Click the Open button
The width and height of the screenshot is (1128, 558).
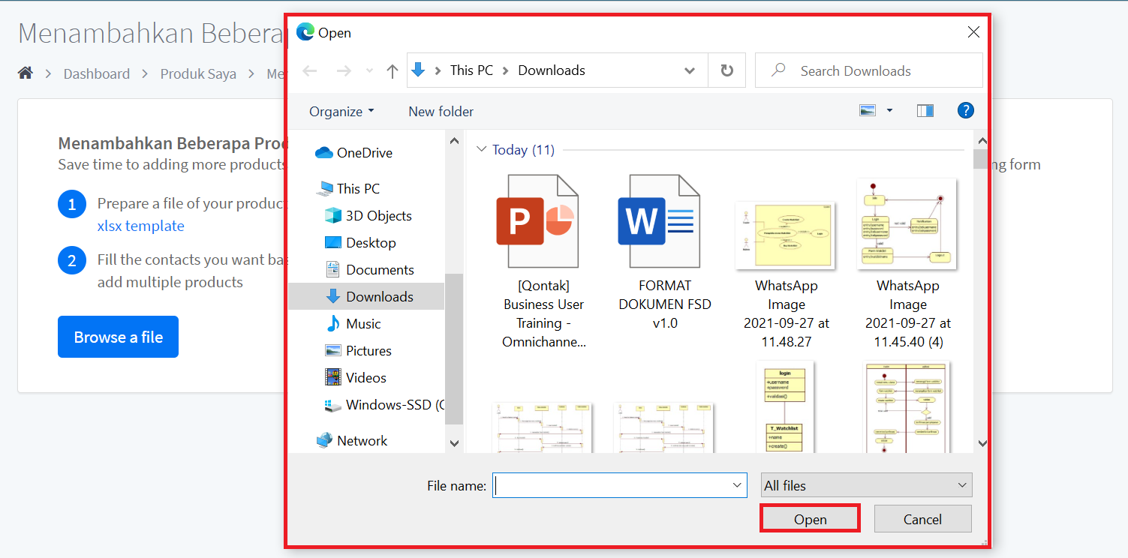[811, 519]
